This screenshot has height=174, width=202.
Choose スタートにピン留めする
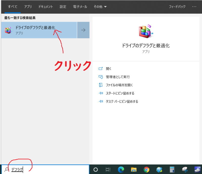click(x=120, y=93)
